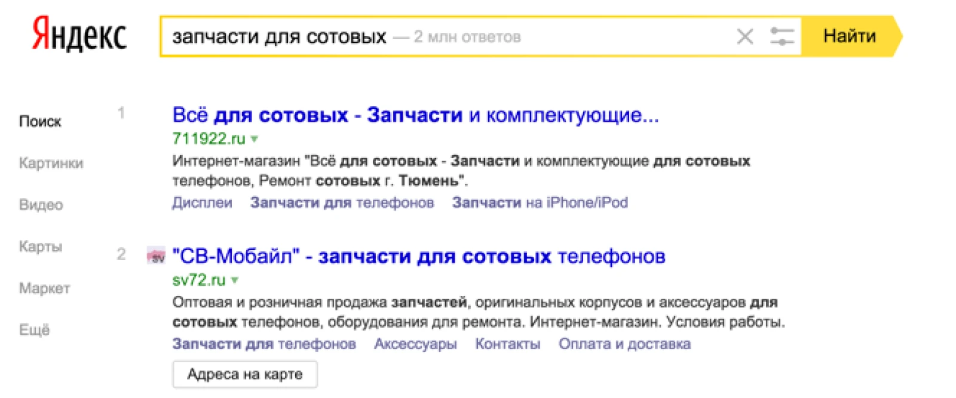Click the "2 млн ответов" hint text

[467, 37]
